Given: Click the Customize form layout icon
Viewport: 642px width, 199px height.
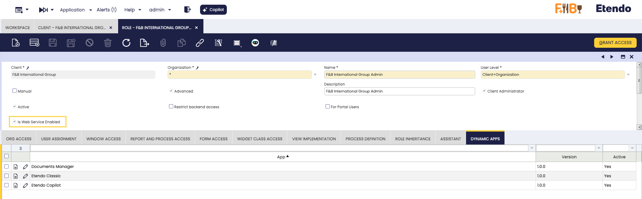Looking at the screenshot, I should point(218,43).
